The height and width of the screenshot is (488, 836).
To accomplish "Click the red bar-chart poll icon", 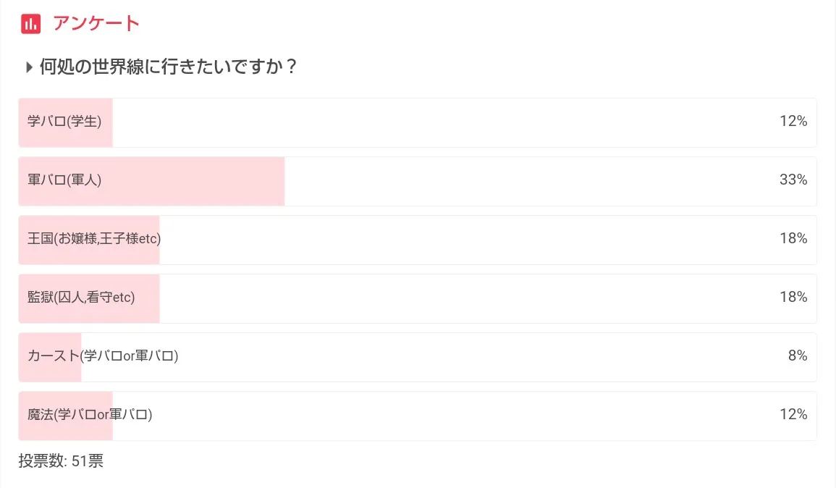I will coord(30,23).
